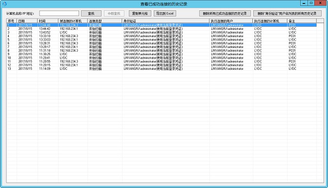
Task: Select the time cell 11:20:55
Action: 44,62
